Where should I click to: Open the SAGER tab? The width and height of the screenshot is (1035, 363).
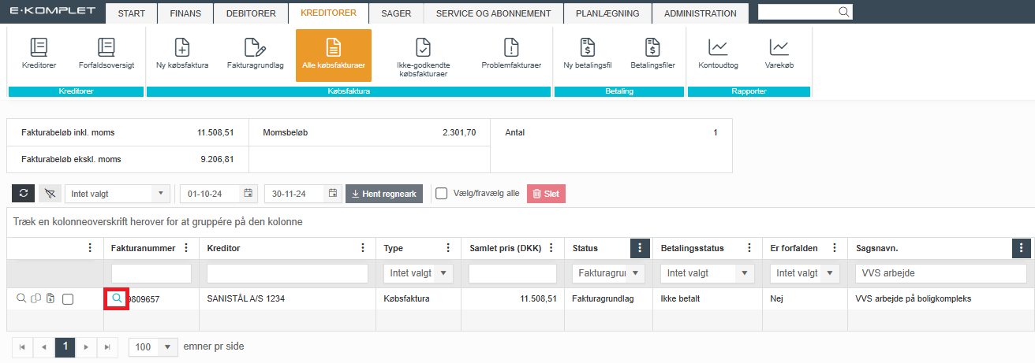[x=396, y=13]
